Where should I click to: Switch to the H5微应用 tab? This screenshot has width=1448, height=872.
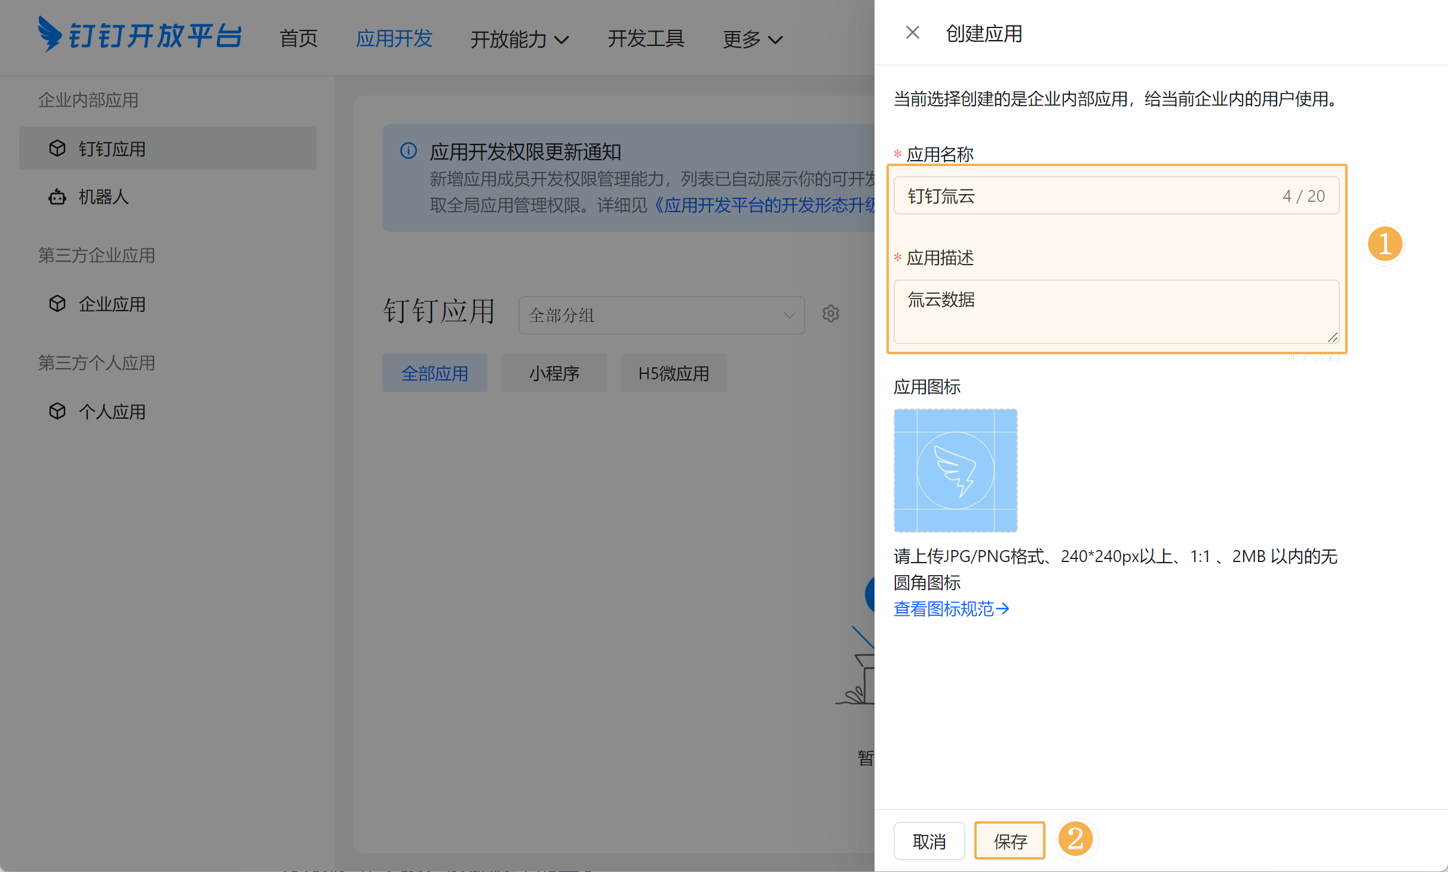tap(673, 373)
